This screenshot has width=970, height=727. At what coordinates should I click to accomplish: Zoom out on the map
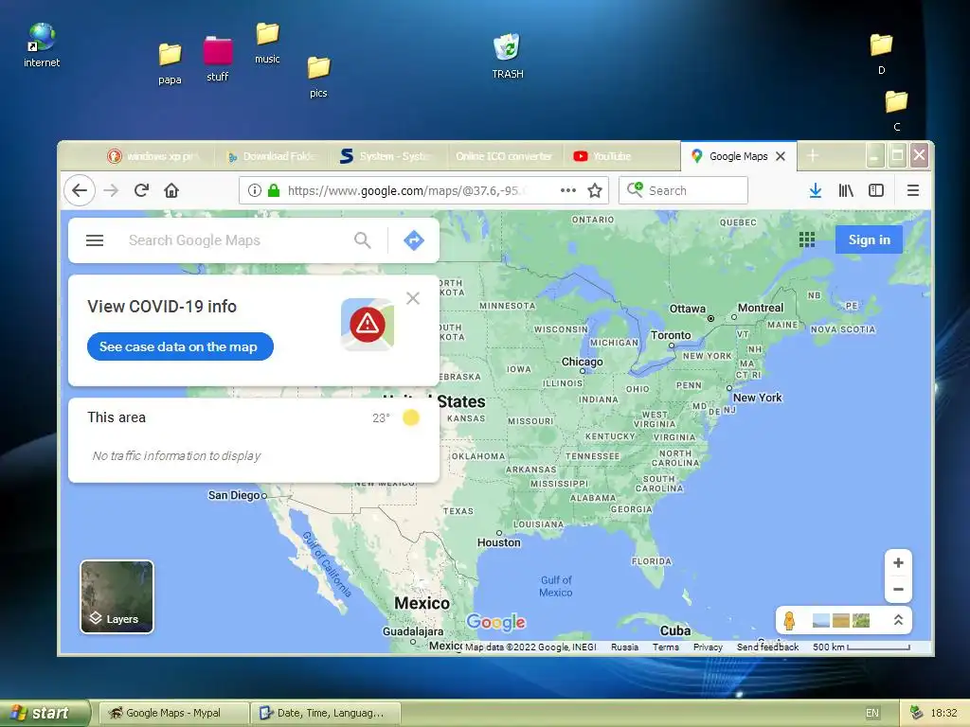[898, 589]
